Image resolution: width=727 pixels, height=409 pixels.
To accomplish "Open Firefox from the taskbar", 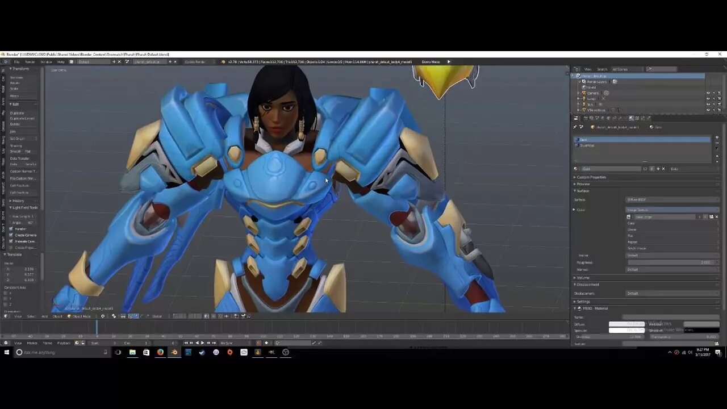I will (160, 352).
